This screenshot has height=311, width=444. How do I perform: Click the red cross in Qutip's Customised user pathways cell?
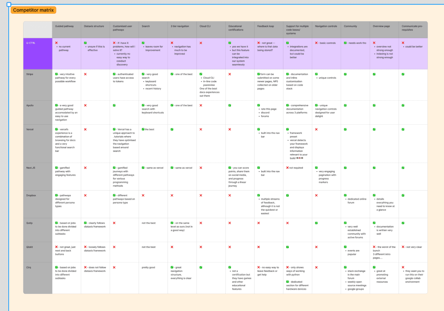tap(114, 223)
